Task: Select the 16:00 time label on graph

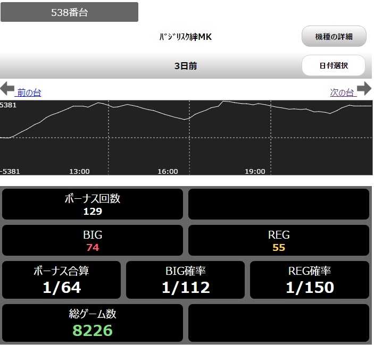Action: tap(168, 171)
